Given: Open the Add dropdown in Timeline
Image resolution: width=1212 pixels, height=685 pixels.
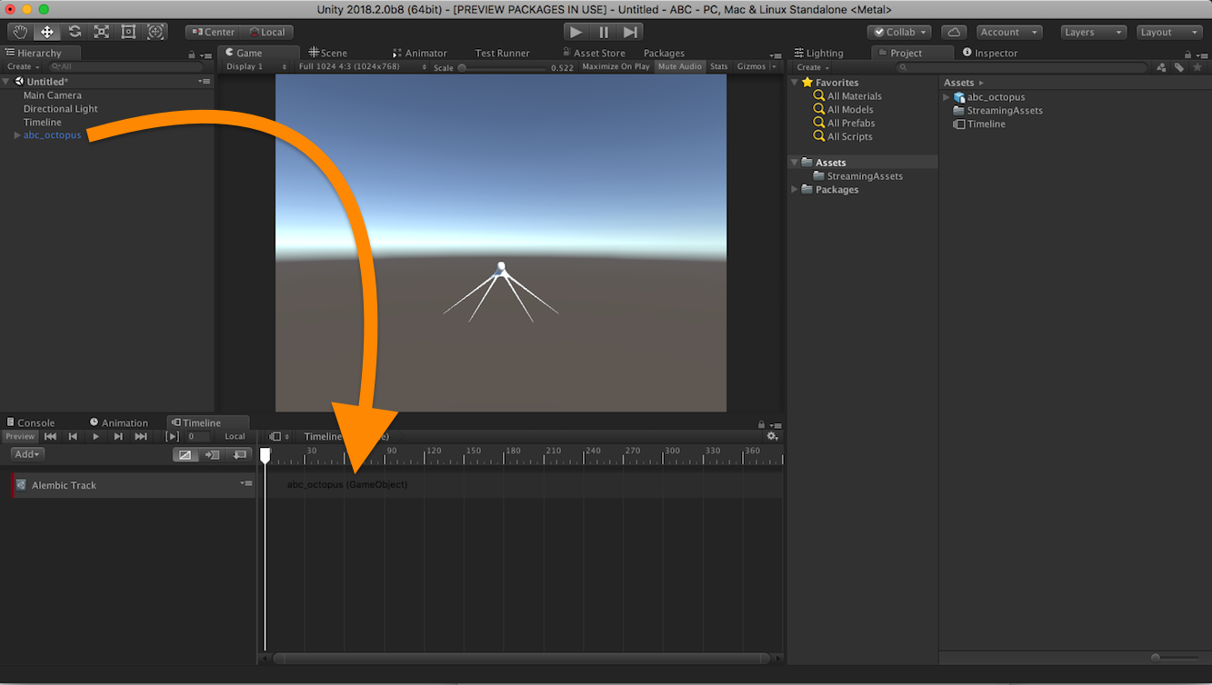Looking at the screenshot, I should point(27,454).
